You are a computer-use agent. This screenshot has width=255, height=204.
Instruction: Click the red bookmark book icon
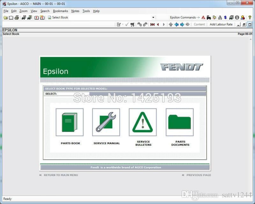(x=37, y=18)
